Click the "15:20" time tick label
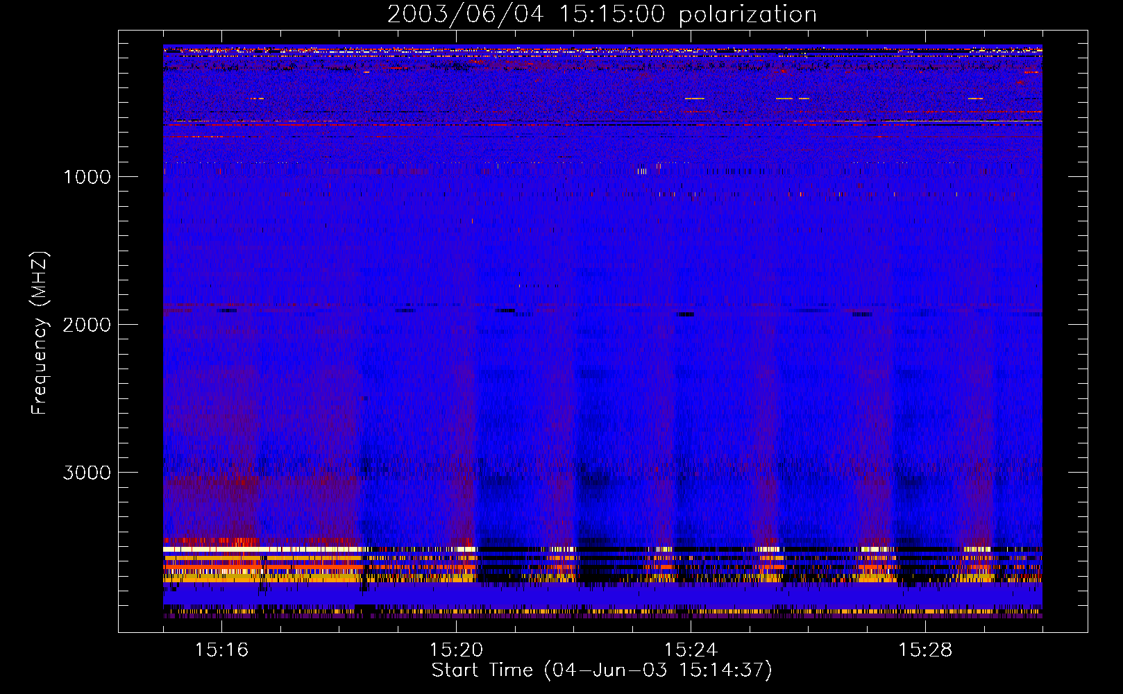1123x694 pixels. (x=456, y=650)
